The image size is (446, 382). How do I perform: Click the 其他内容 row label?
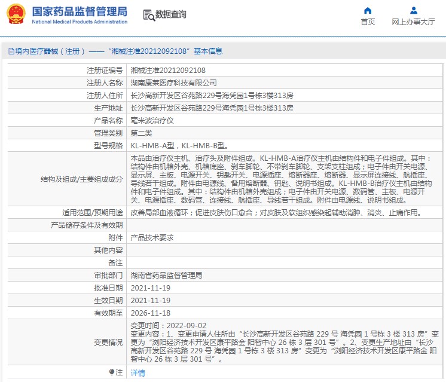pyautogui.click(x=108, y=250)
